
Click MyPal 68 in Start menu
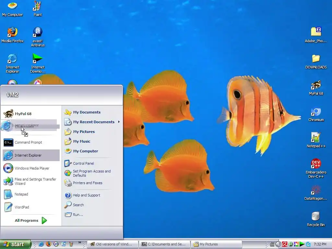[x=31, y=114]
